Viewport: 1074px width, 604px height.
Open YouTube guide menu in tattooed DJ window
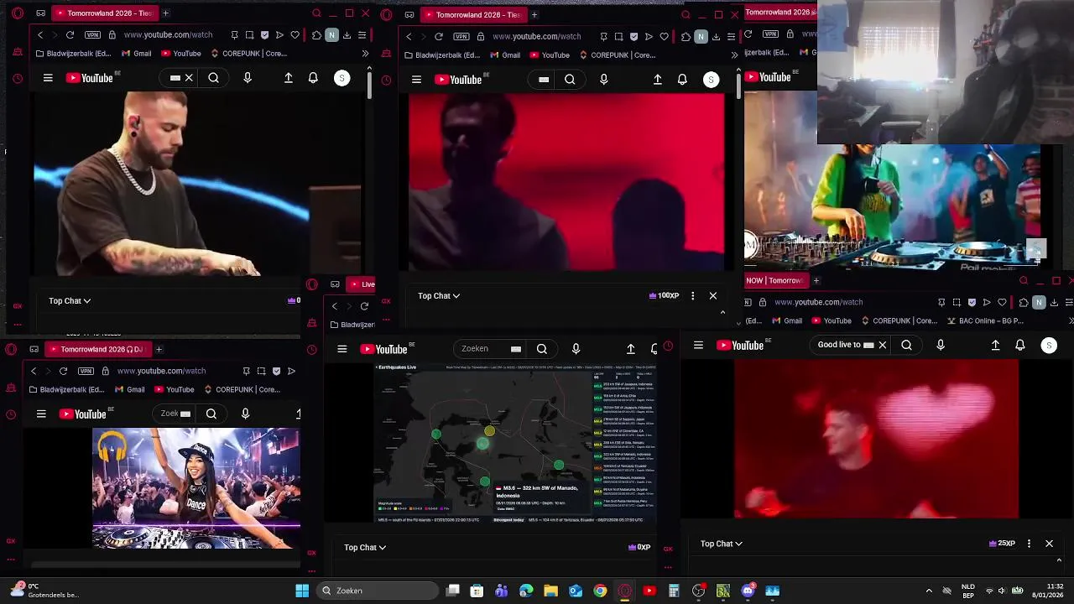[48, 78]
